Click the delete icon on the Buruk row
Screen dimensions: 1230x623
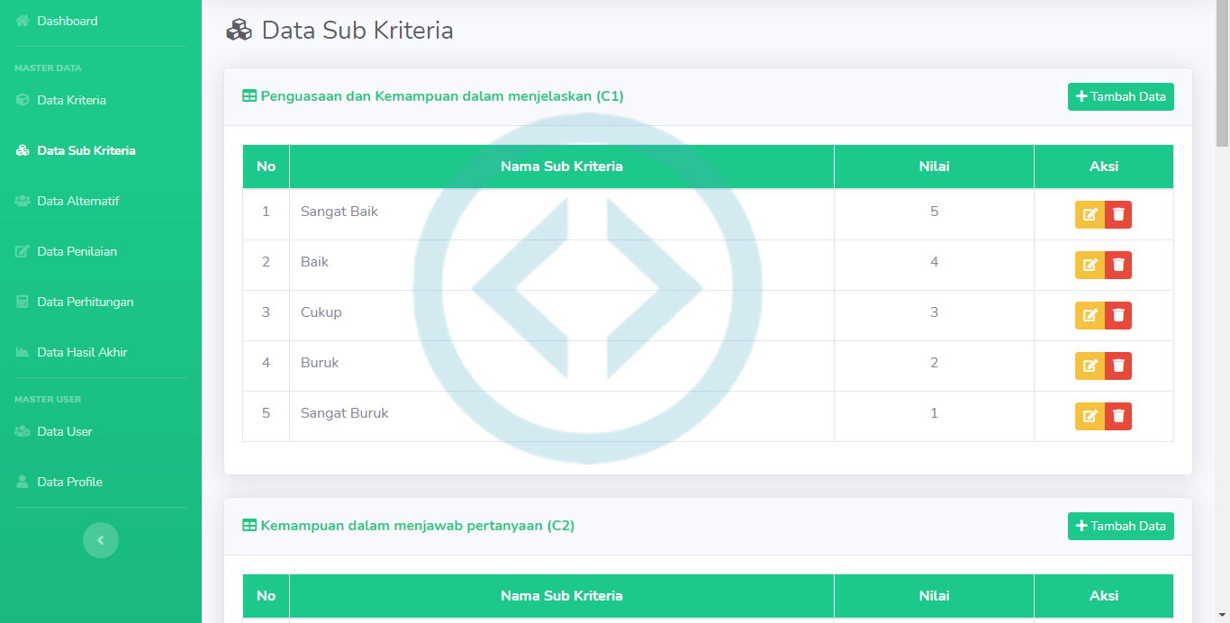coord(1118,366)
